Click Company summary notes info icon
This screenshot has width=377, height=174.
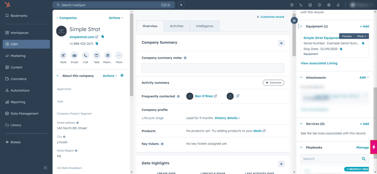pos(185,58)
